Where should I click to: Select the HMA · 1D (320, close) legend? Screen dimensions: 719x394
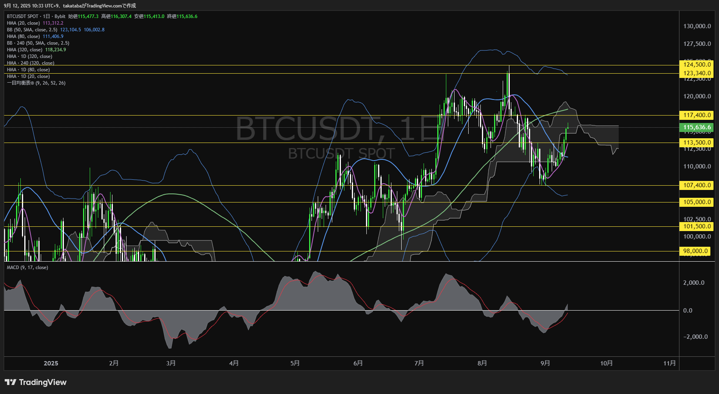[29, 56]
